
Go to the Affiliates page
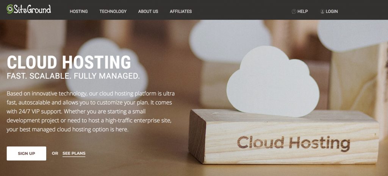pos(181,11)
